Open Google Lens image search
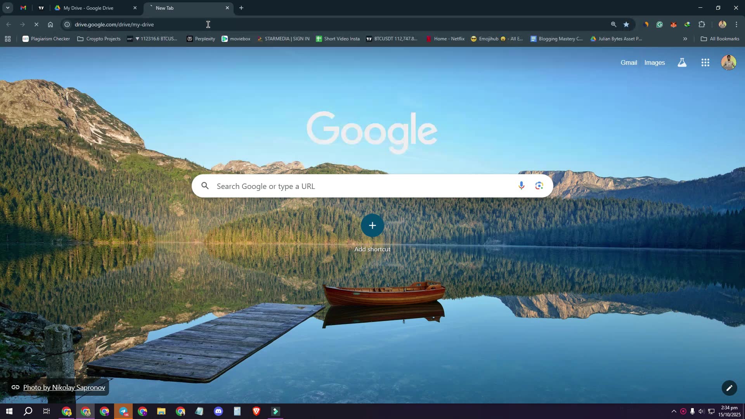 [539, 186]
